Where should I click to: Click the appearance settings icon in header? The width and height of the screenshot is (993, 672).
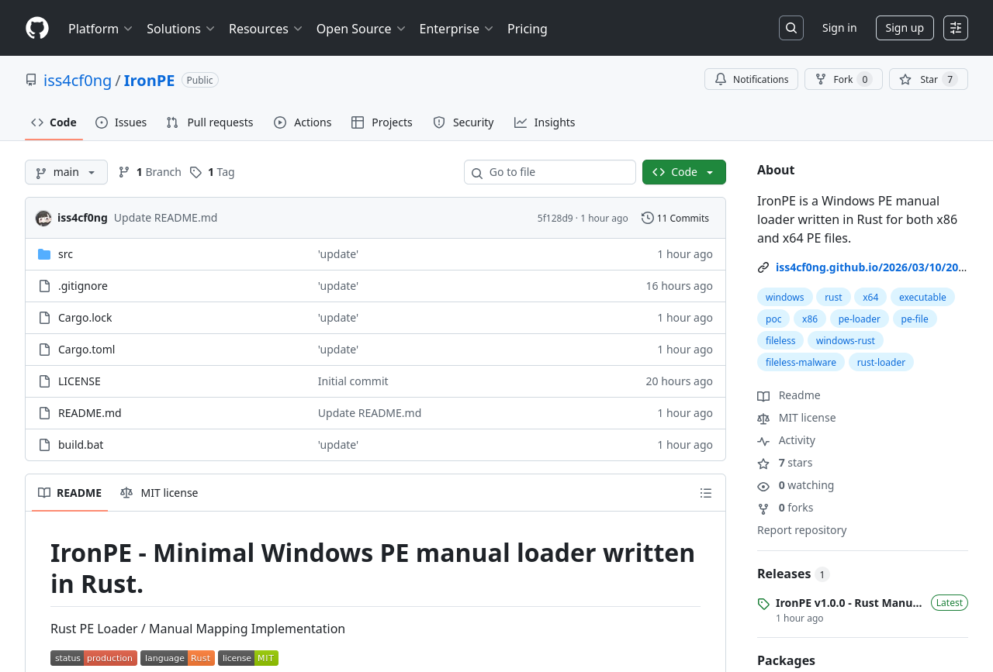point(955,28)
